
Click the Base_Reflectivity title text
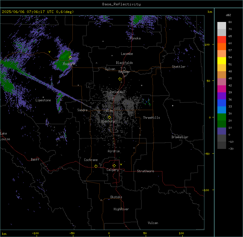click(x=121, y=4)
